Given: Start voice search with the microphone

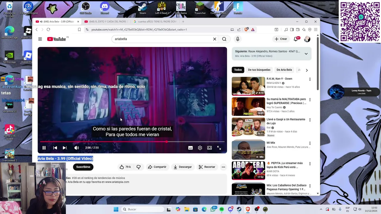Looking at the screenshot, I should pos(238,39).
